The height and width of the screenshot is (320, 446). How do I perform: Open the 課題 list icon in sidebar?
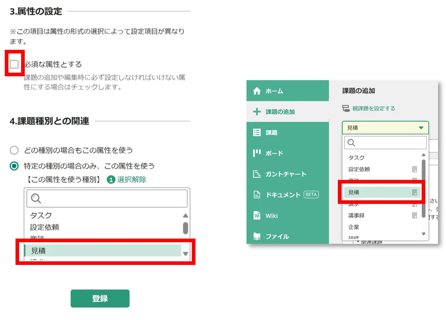tap(257, 132)
